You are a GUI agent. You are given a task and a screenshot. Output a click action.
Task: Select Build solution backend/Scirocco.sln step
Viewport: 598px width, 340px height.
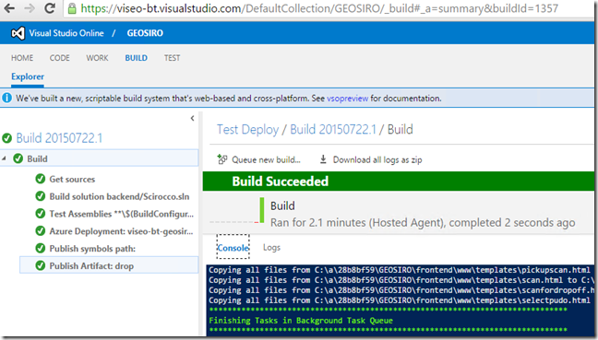pyautogui.click(x=119, y=196)
